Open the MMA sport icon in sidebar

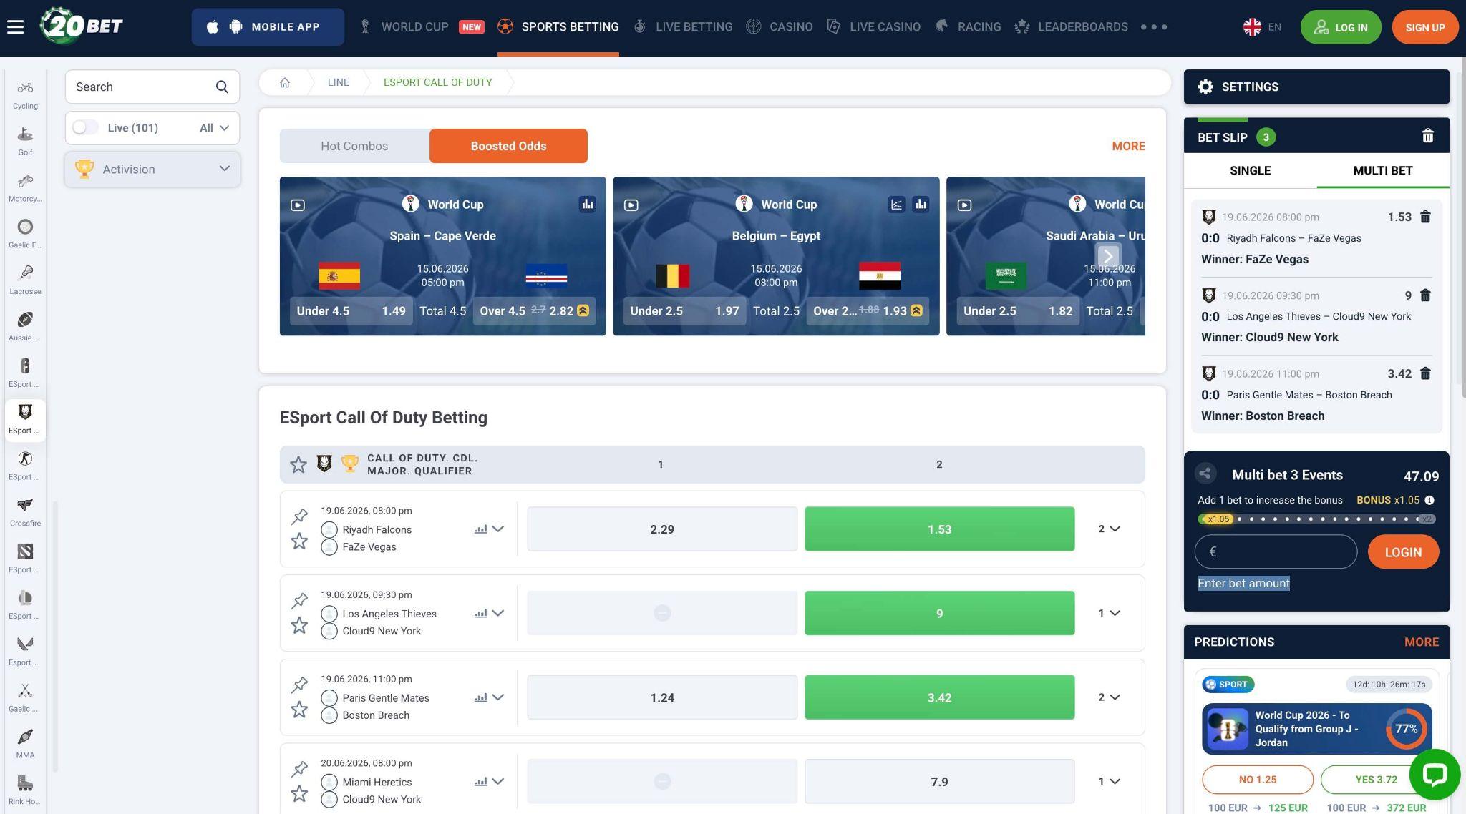(25, 743)
